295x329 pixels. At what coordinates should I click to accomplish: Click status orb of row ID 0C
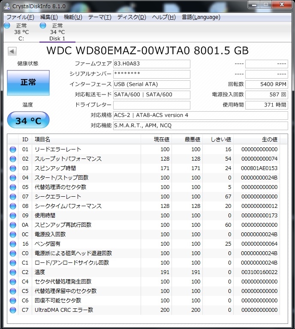13,235
